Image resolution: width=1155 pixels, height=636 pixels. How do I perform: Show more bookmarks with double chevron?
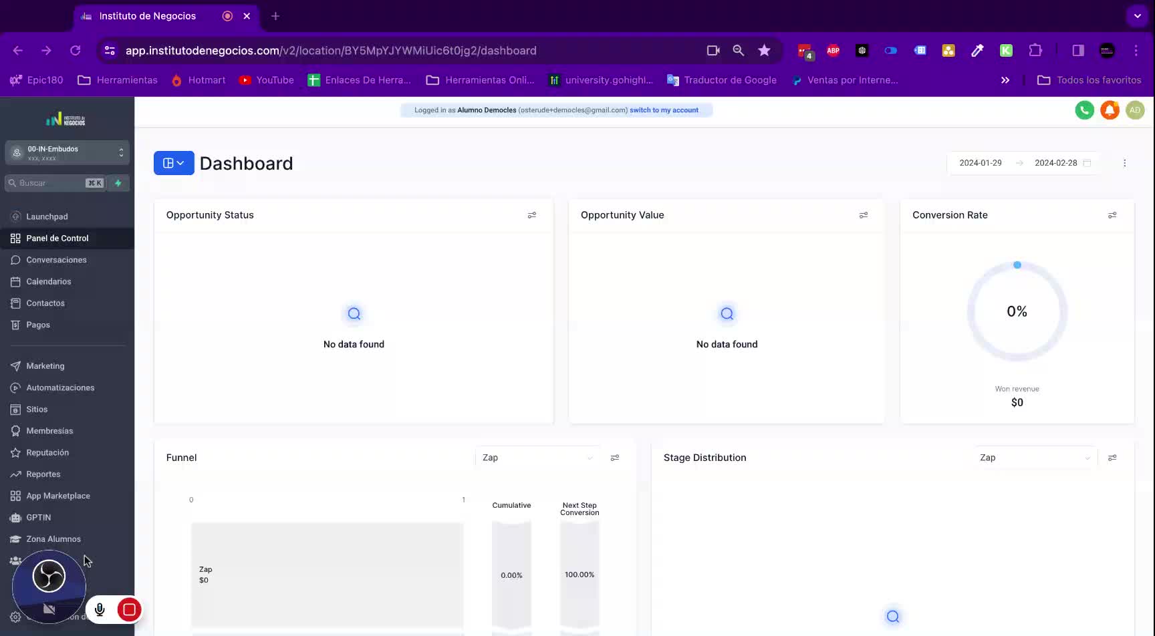click(x=1005, y=80)
